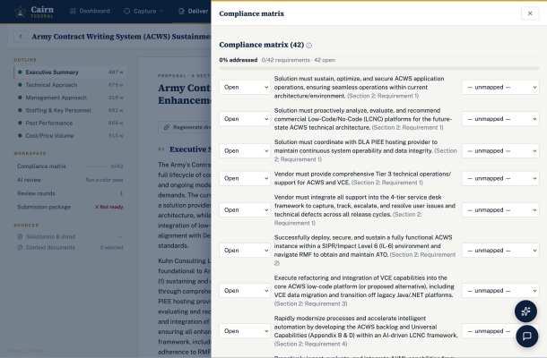
Task: Select Past Performance in the outline
Action: point(70,123)
